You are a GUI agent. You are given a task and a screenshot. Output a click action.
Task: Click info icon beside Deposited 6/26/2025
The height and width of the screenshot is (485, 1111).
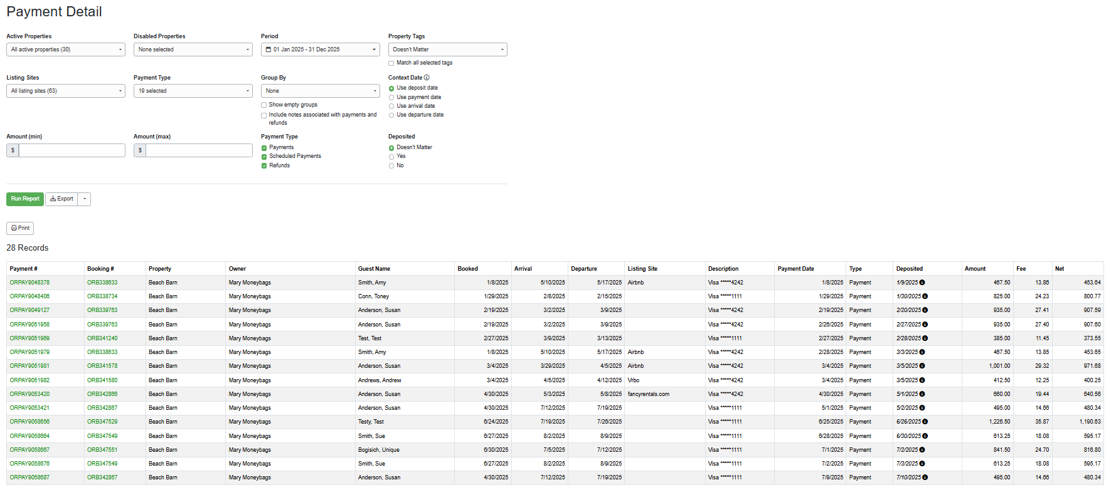925,422
